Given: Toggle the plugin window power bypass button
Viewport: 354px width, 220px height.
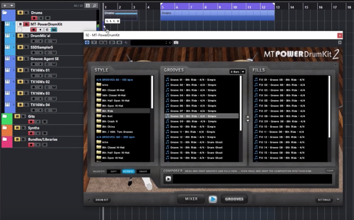Looking at the screenshot, I should point(87,43).
